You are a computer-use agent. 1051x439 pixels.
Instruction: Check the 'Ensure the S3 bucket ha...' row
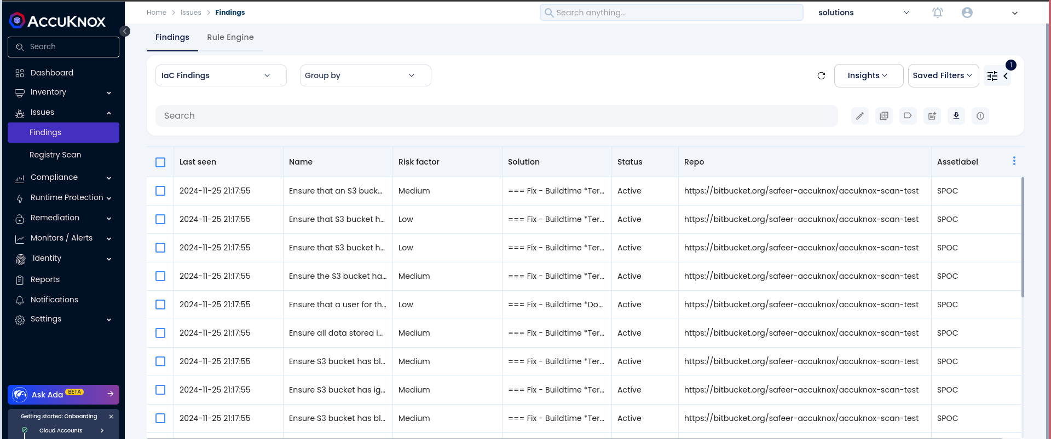(x=160, y=276)
